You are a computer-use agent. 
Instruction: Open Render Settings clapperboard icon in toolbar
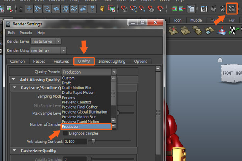coord(232,9)
